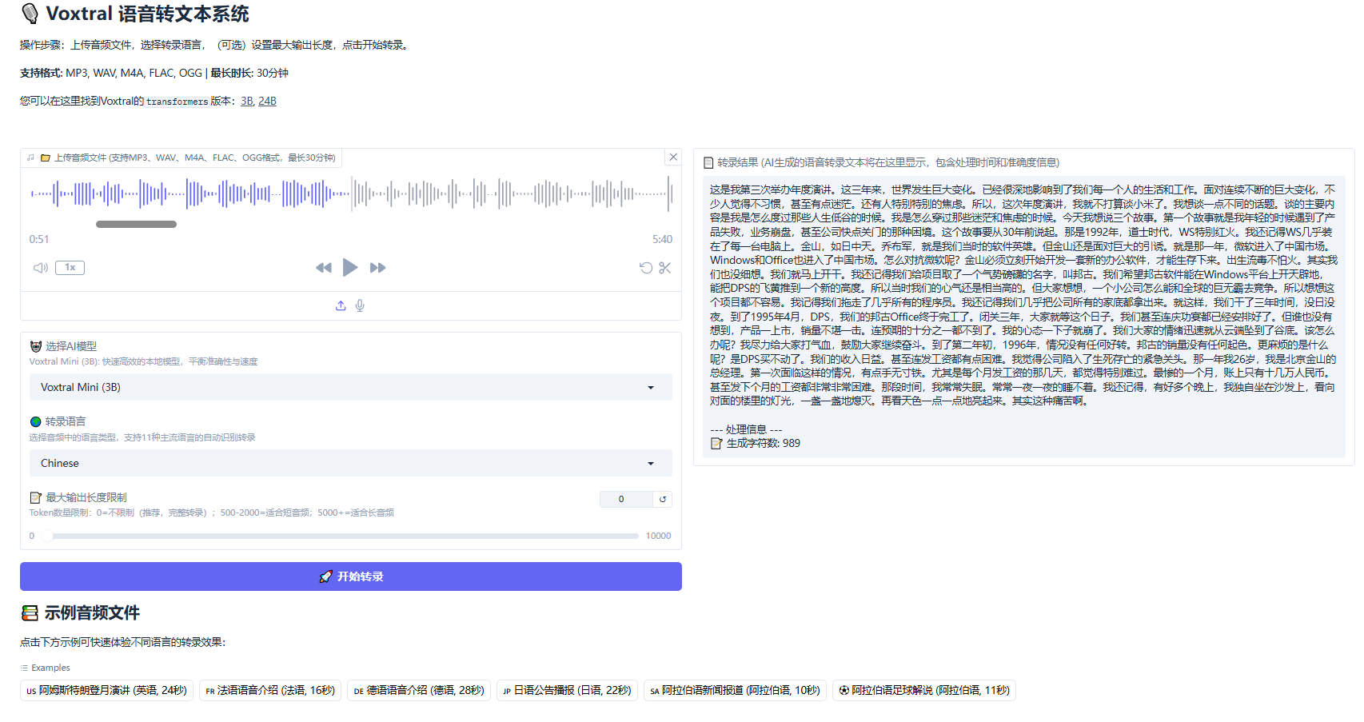The height and width of the screenshot is (722, 1364).
Task: Open the Voxtral Mini (3B) model dropdown
Action: pos(350,387)
